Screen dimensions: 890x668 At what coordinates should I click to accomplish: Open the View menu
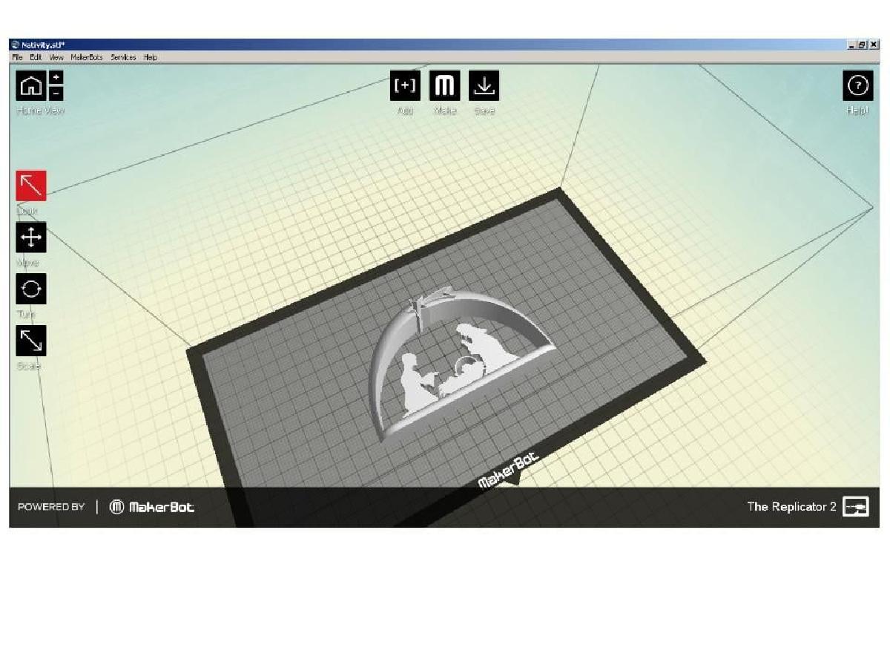click(56, 57)
